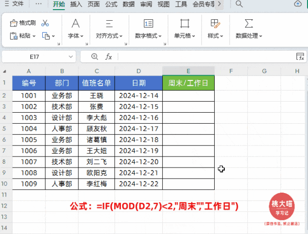Open alignment group dialog launcher

point(126,44)
